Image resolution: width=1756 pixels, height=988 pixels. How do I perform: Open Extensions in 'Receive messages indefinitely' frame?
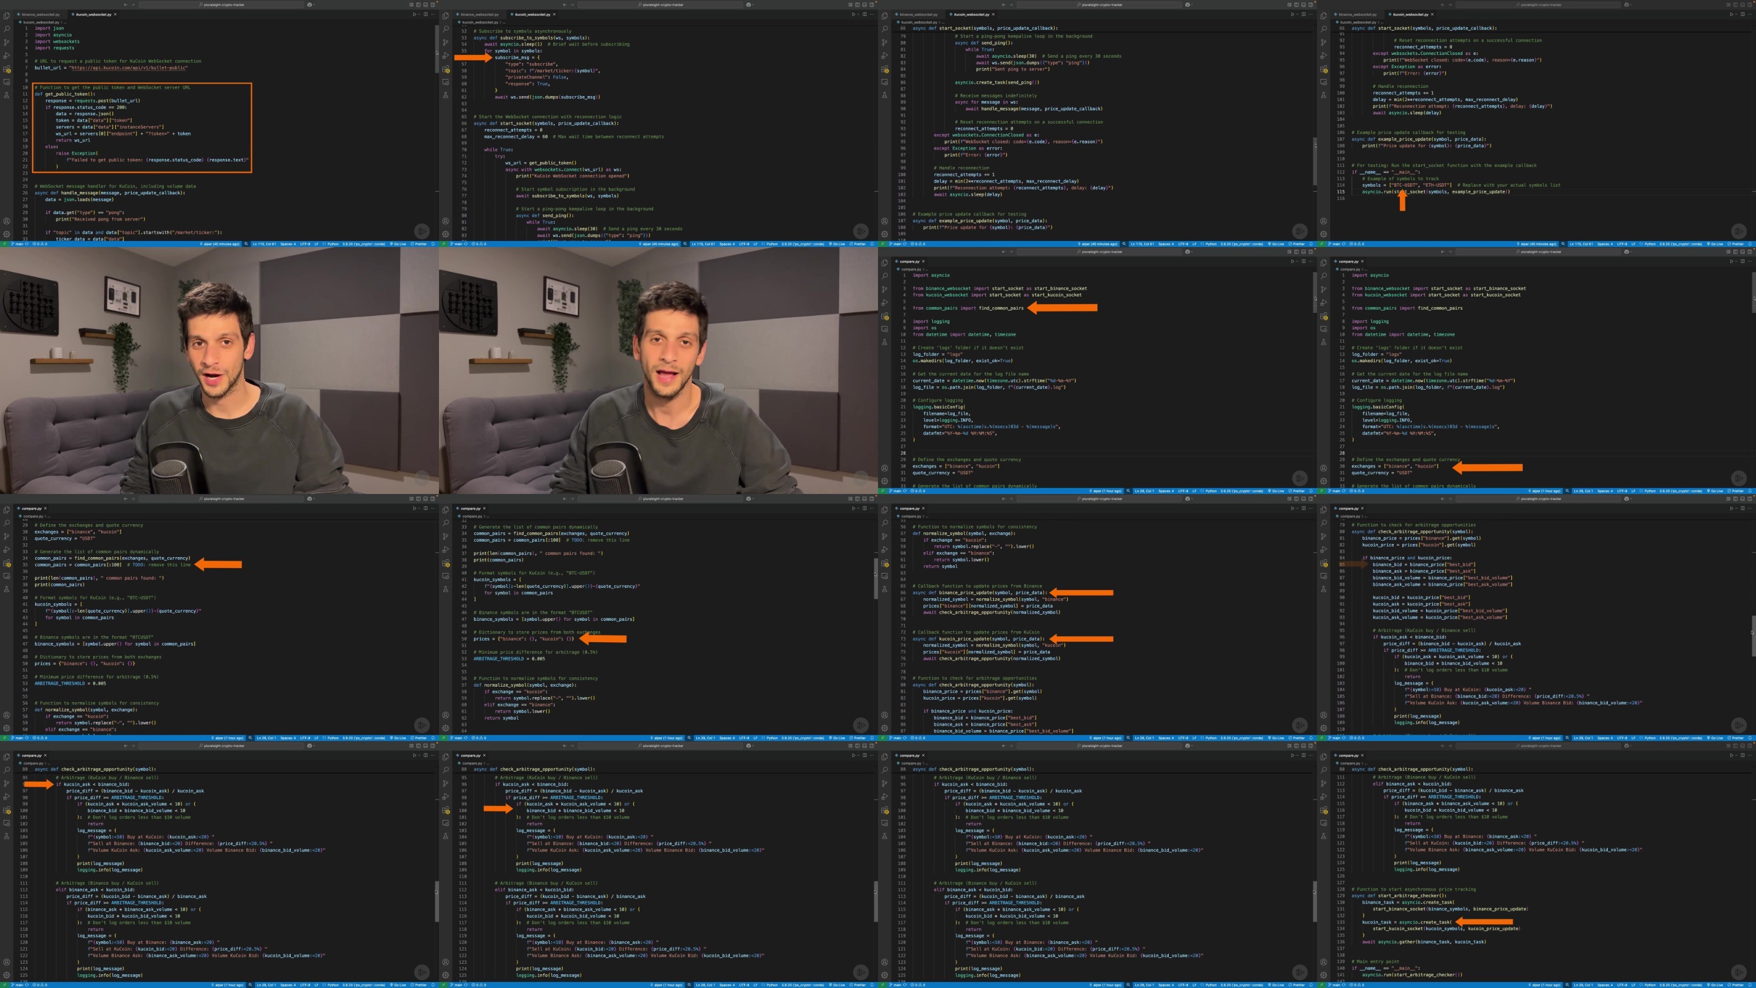click(885, 69)
